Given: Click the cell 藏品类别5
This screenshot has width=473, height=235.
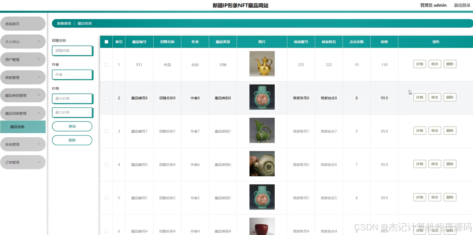Looking at the screenshot, I should [x=223, y=198].
